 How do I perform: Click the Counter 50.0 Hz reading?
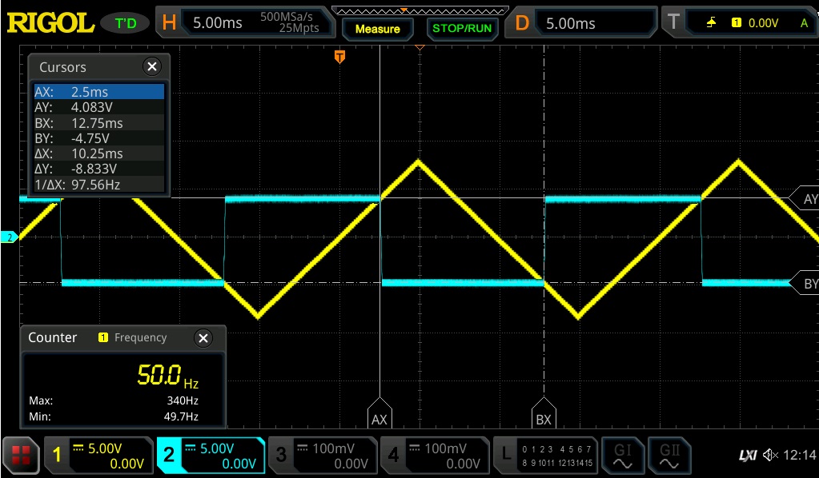[x=167, y=376]
